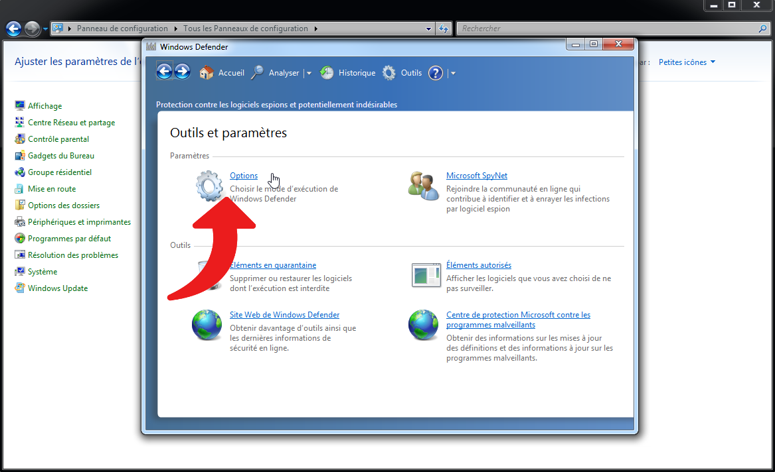
Task: Open Site Web de Windows Defender link
Action: pos(285,315)
